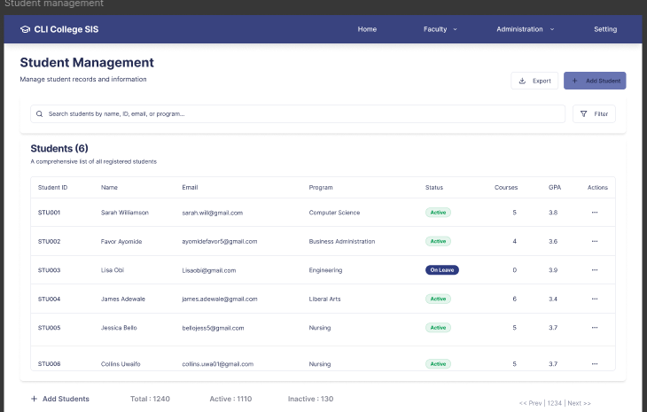Click the search magnifier icon
647x412 pixels.
40,113
